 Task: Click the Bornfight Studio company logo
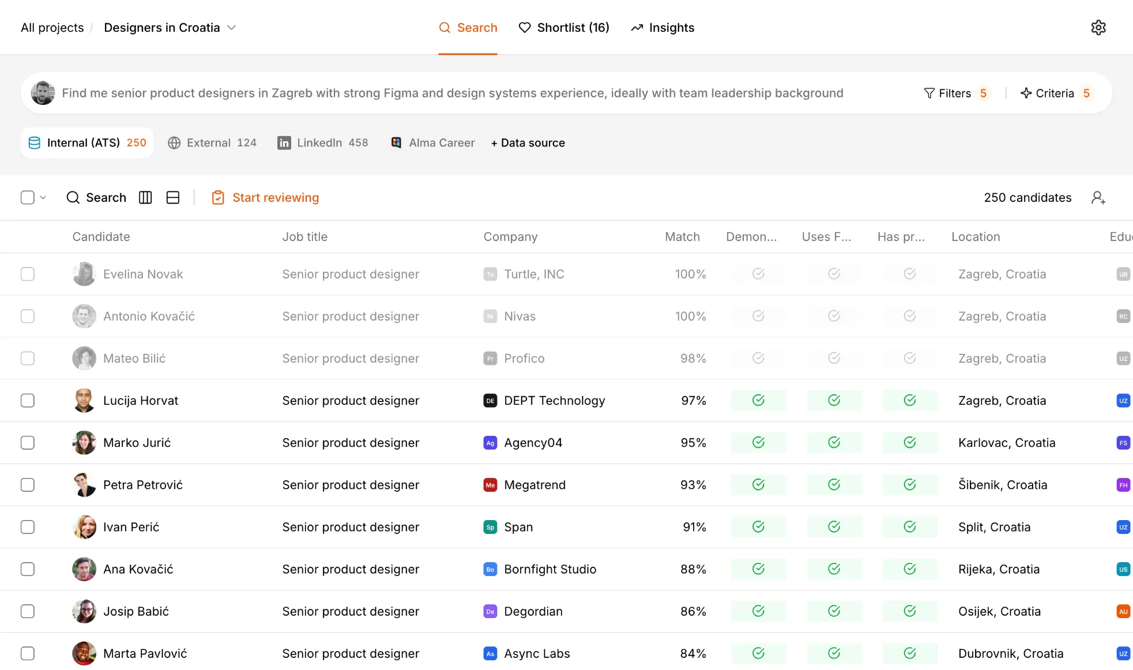click(x=490, y=569)
